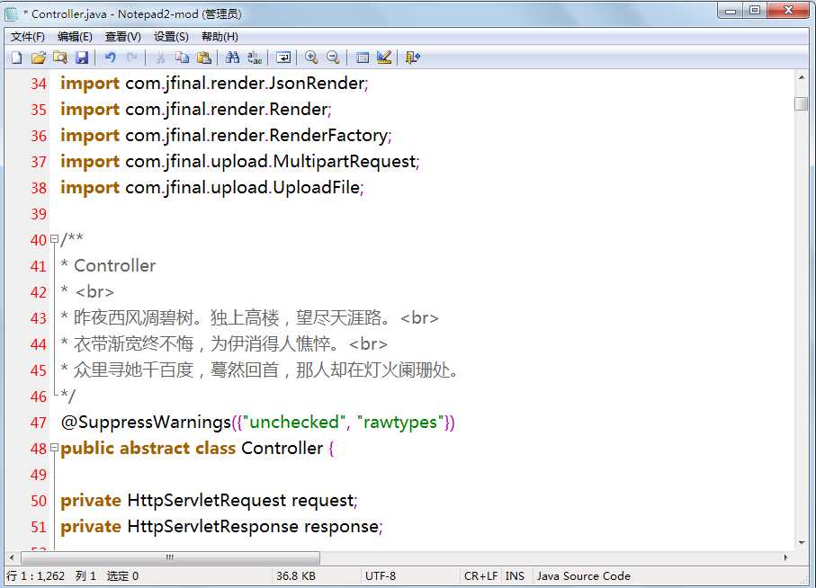The image size is (816, 588).
Task: Click the comment line starting 众里寻她千百度
Action: pos(259,370)
